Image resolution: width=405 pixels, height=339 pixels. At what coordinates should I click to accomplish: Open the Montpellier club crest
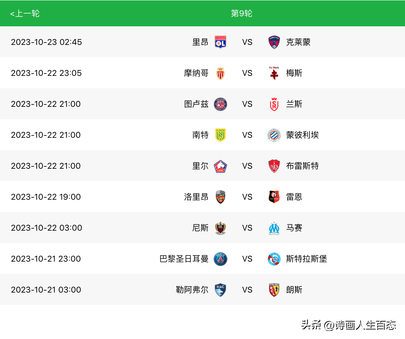coord(274,135)
